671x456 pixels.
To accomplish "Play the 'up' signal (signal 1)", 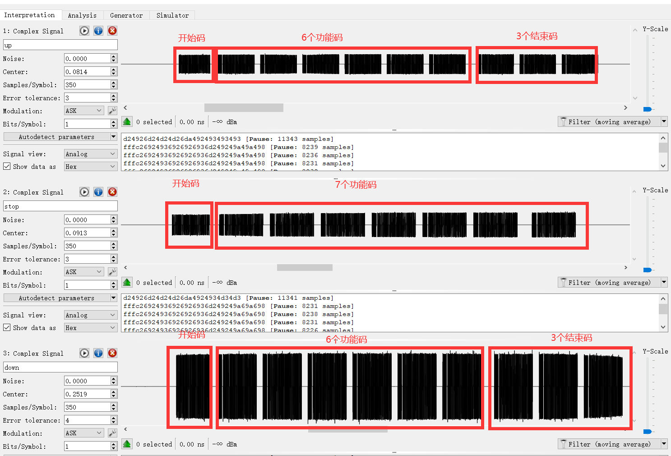I will click(84, 31).
